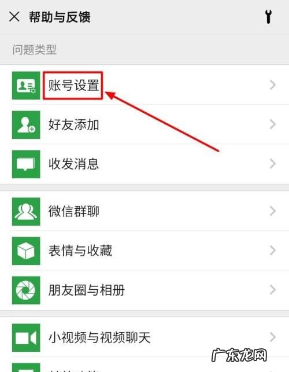The width and height of the screenshot is (289, 372).
Task: Choose the 好友添加 menu entry
Action: point(144,124)
